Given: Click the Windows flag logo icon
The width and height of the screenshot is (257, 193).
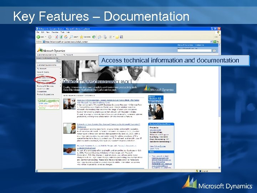Looking at the screenshot, I should 218,32.
